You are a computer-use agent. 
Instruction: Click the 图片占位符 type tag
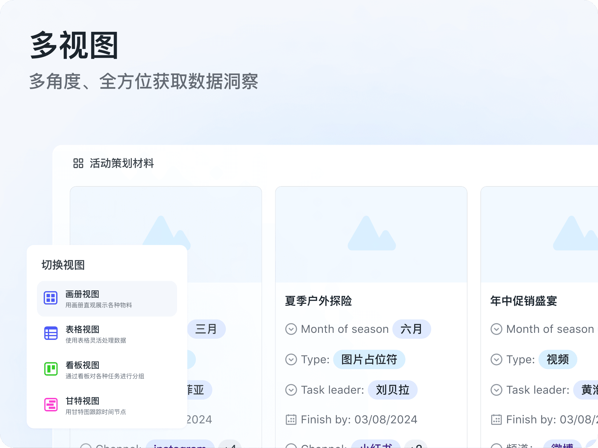point(369,360)
